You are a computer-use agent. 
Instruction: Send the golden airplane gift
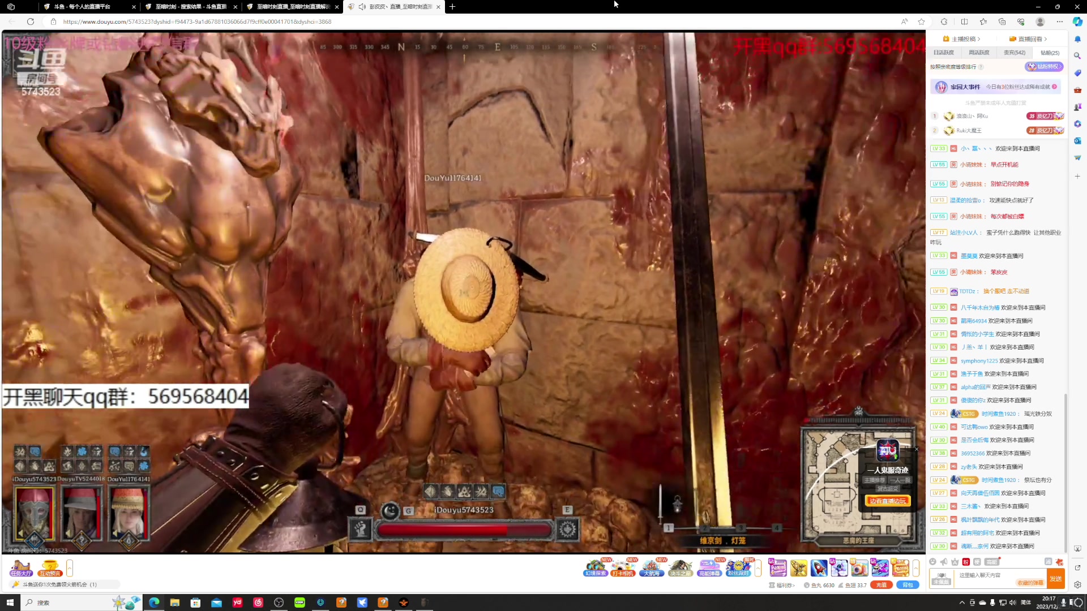799,567
